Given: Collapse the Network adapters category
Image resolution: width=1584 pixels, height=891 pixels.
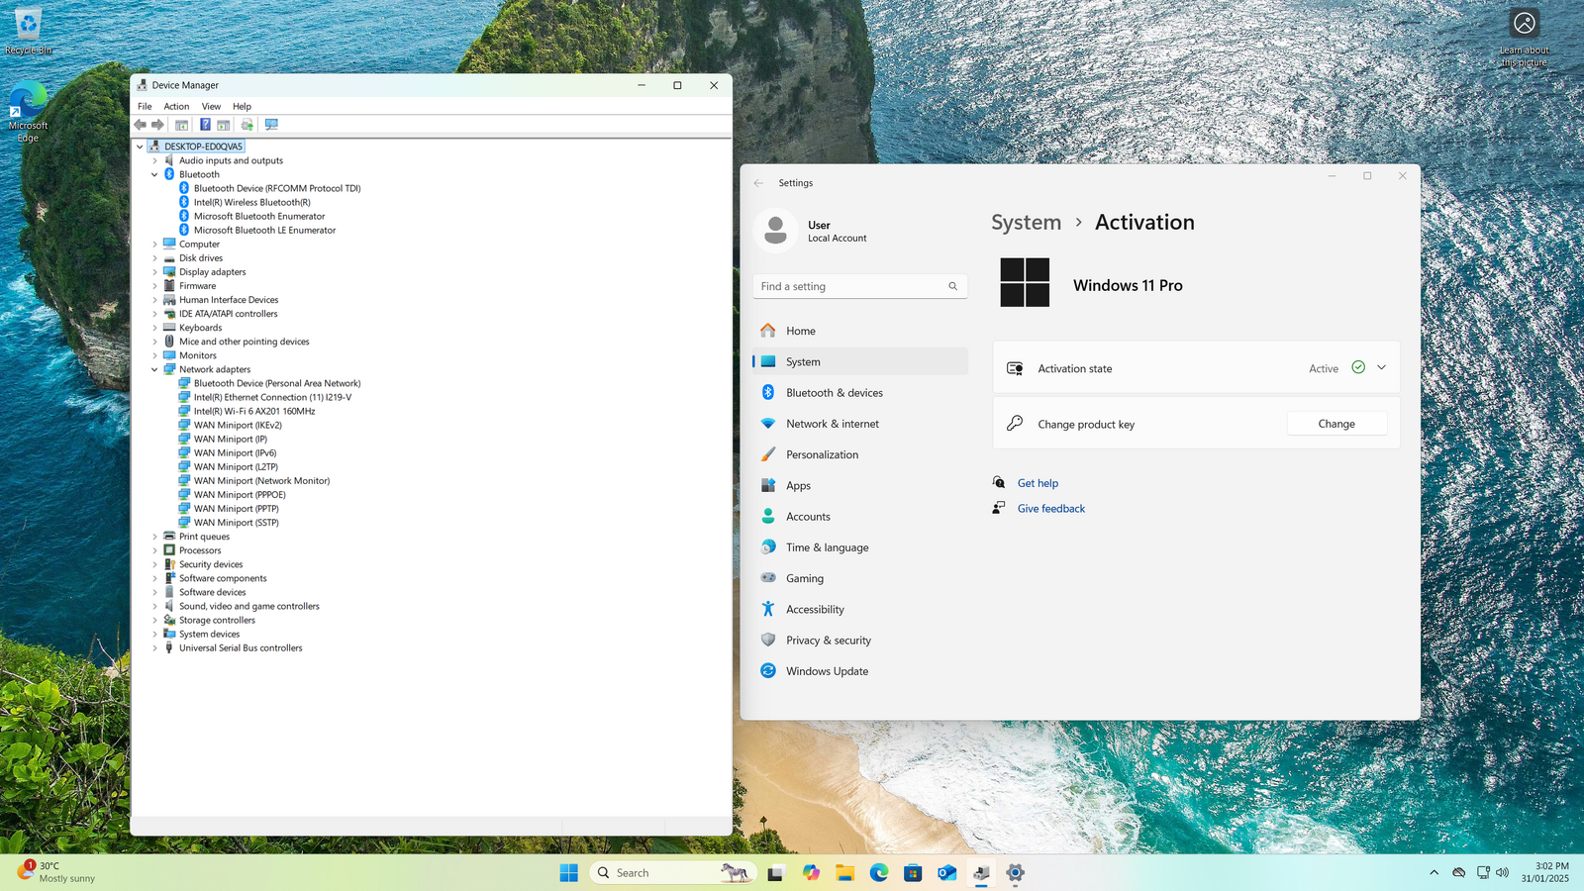Looking at the screenshot, I should pyautogui.click(x=154, y=369).
